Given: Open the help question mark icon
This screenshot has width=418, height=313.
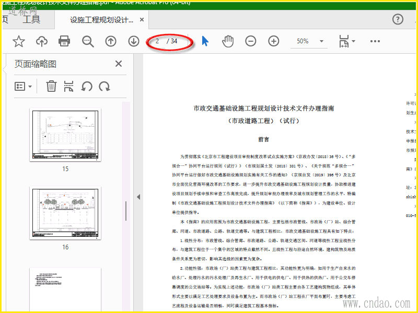Looking at the screenshot, I should [x=398, y=19].
